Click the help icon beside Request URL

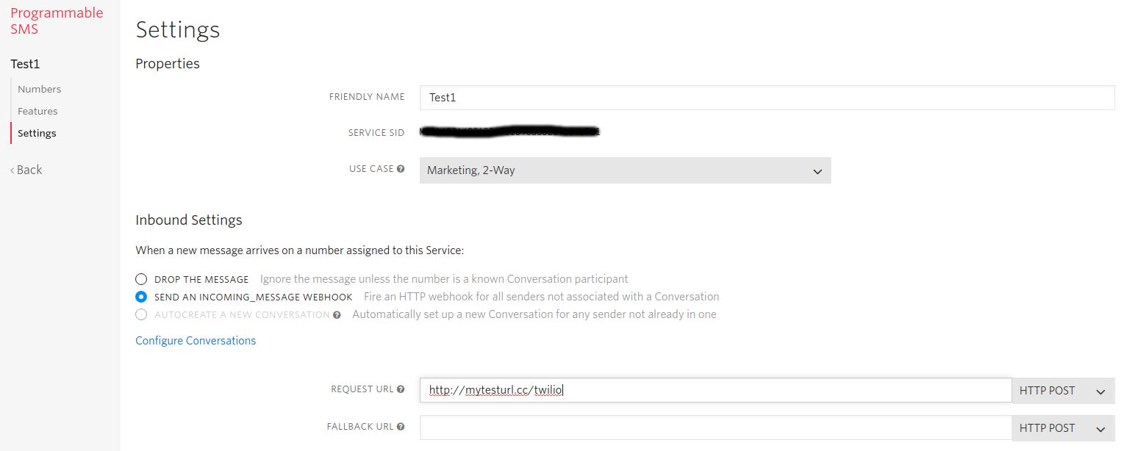[401, 389]
